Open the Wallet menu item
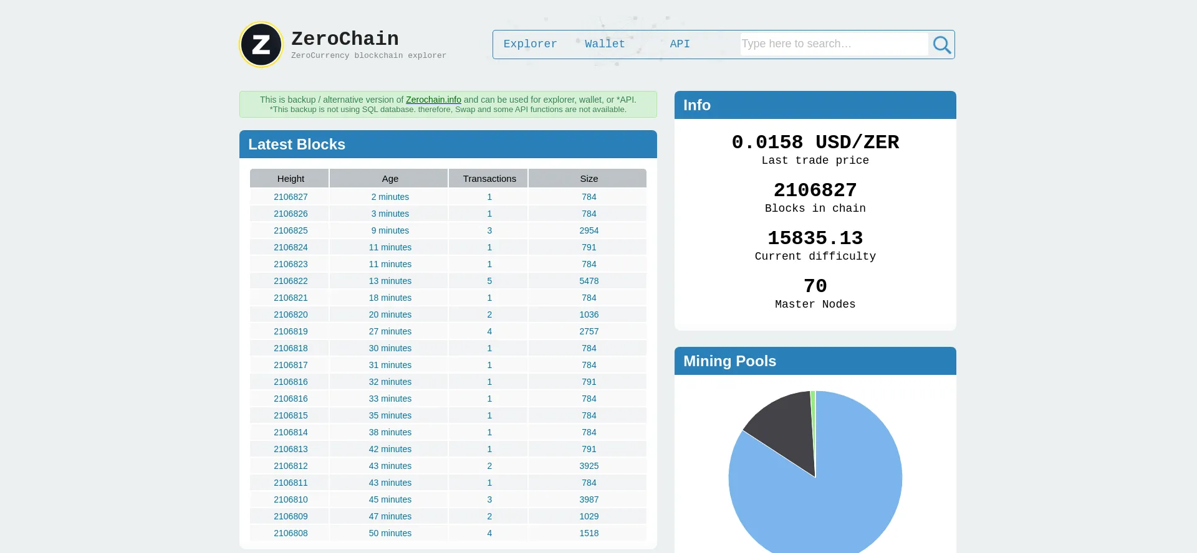This screenshot has width=1197, height=553. 605,44
